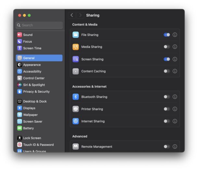The width and height of the screenshot is (198, 170).
Task: Enable the Media Sharing switch
Action: (x=167, y=47)
